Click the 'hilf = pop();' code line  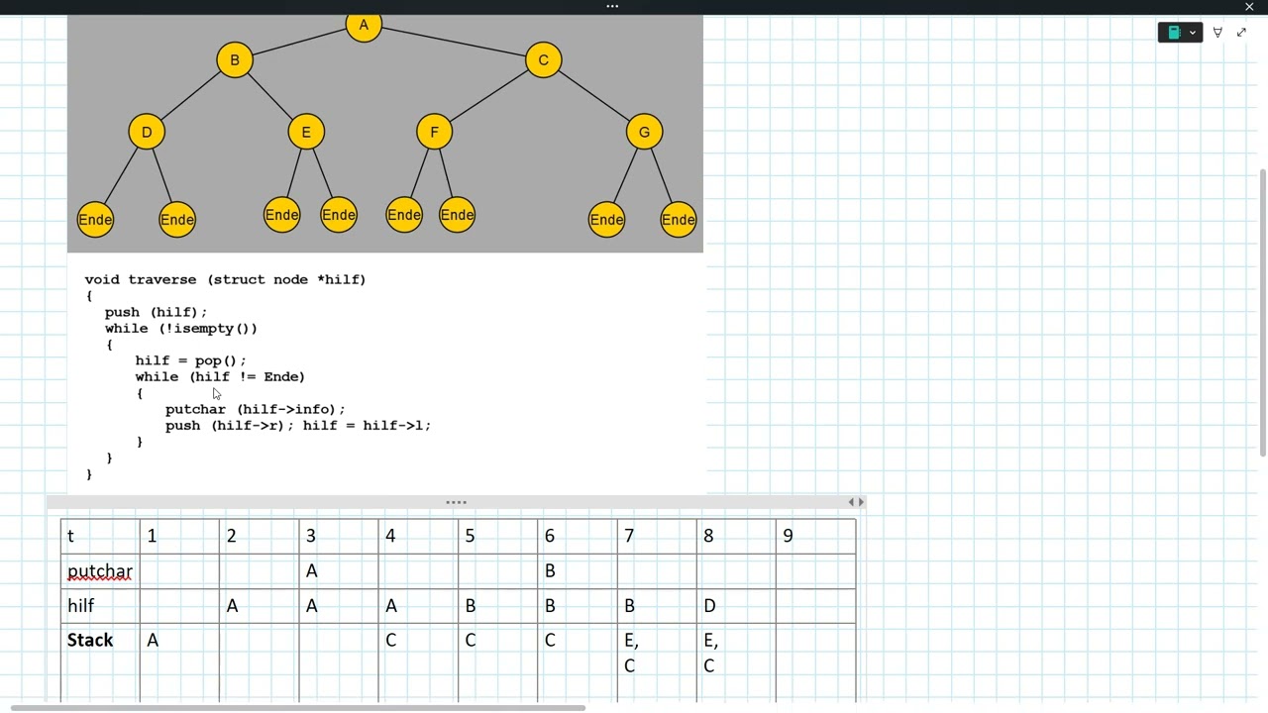[190, 360]
